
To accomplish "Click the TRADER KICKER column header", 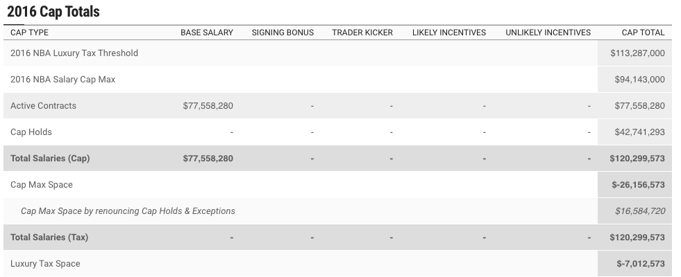I will click(x=362, y=33).
